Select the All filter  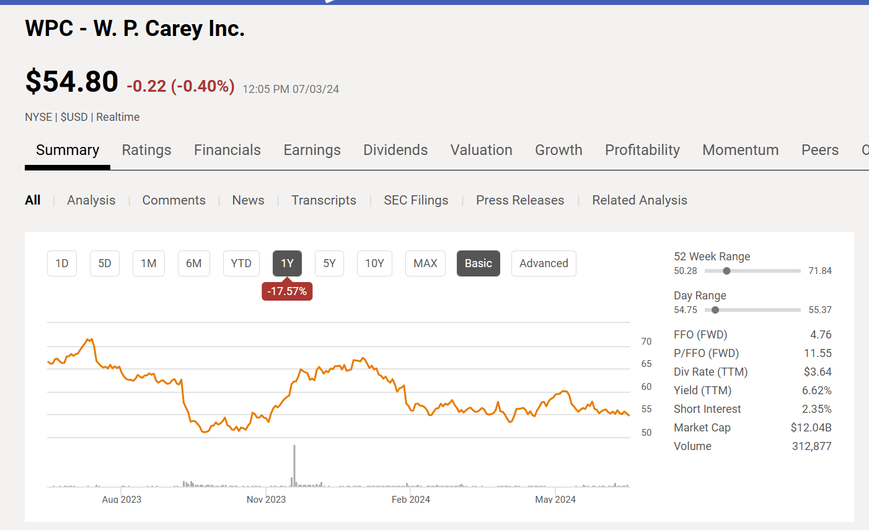(x=33, y=200)
